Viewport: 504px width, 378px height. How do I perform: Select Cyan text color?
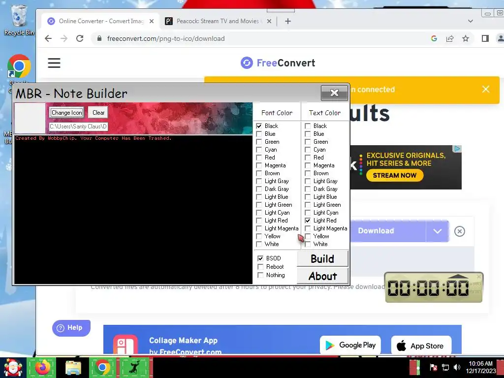[x=308, y=150]
